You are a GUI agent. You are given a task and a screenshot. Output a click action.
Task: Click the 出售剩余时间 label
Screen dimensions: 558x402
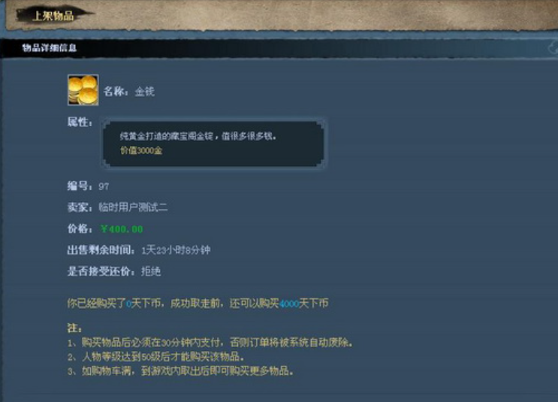101,250
